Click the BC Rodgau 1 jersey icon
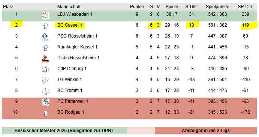 (x=46, y=113)
